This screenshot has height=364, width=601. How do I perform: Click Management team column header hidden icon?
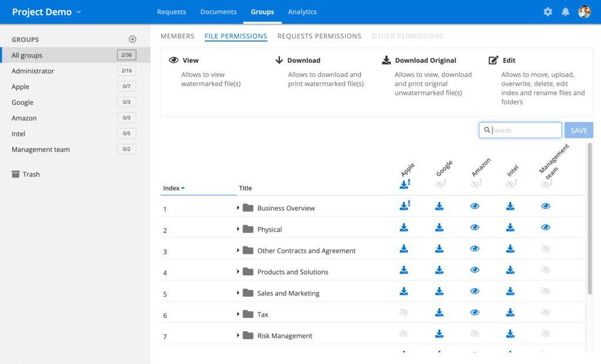tap(546, 184)
